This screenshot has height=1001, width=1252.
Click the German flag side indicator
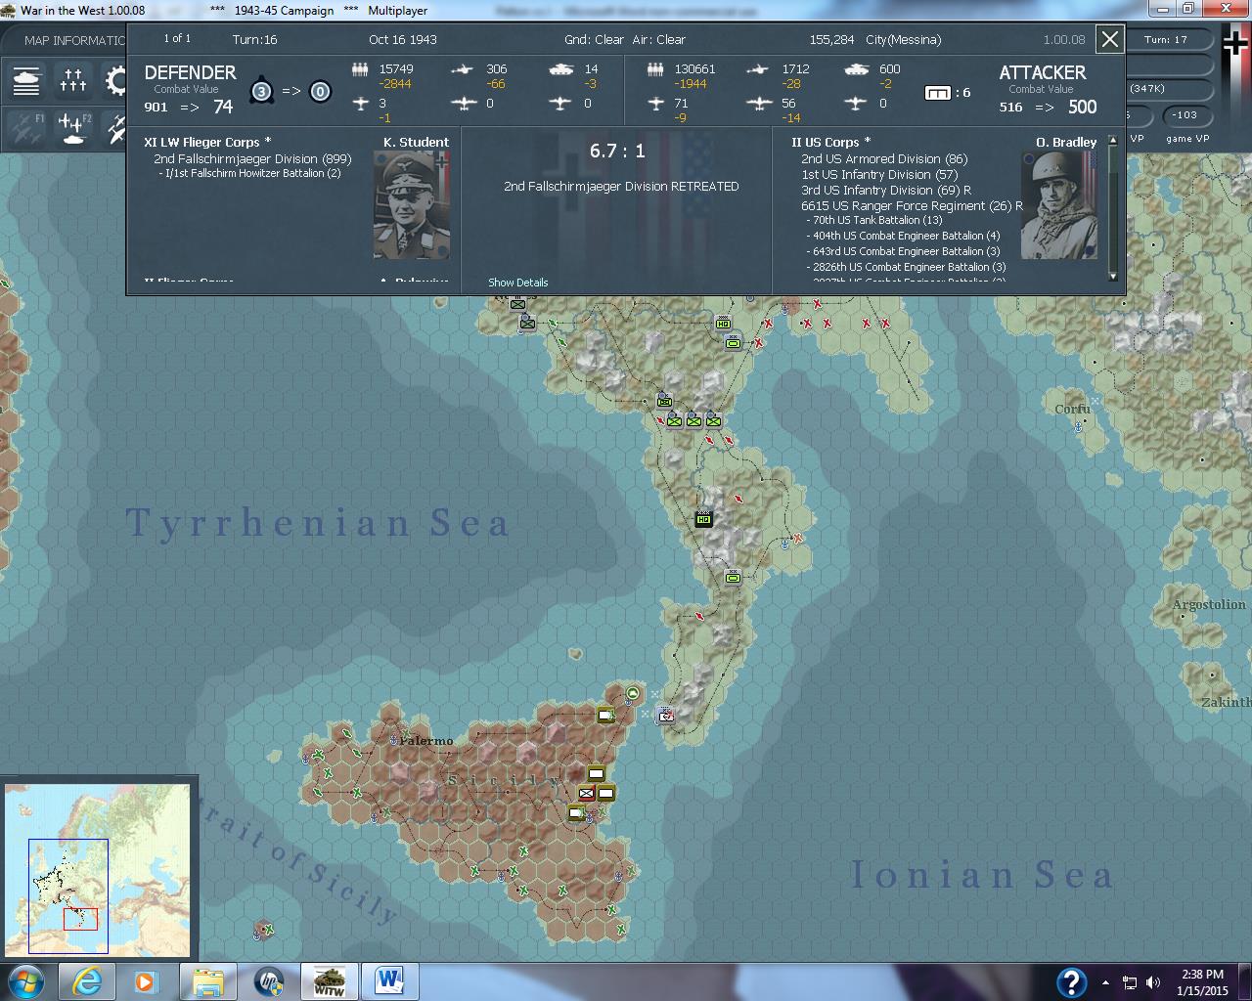pyautogui.click(x=1235, y=42)
